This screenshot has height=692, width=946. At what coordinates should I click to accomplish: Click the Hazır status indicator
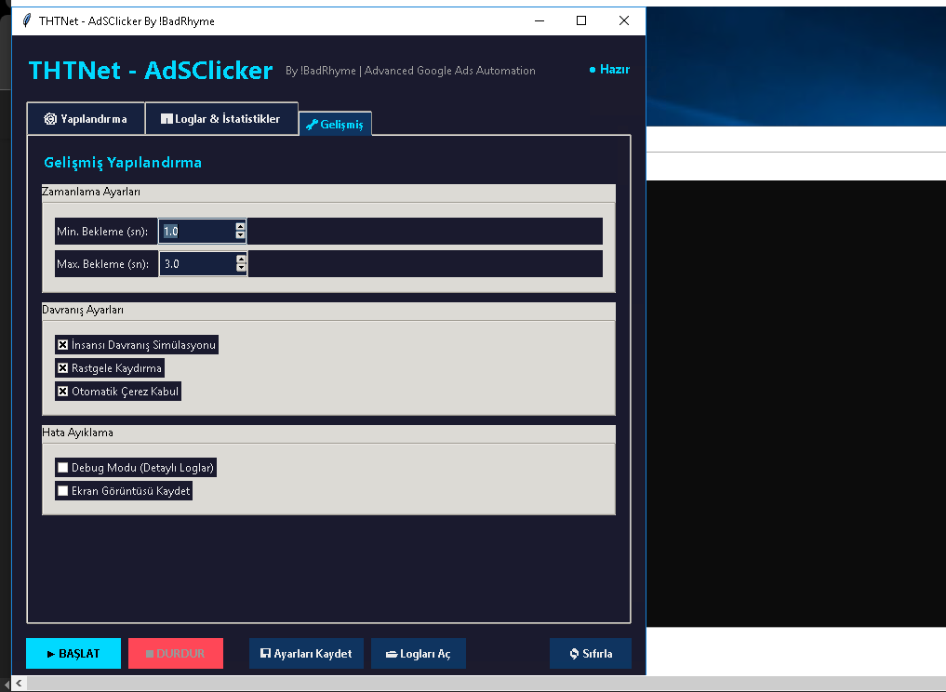tap(609, 70)
